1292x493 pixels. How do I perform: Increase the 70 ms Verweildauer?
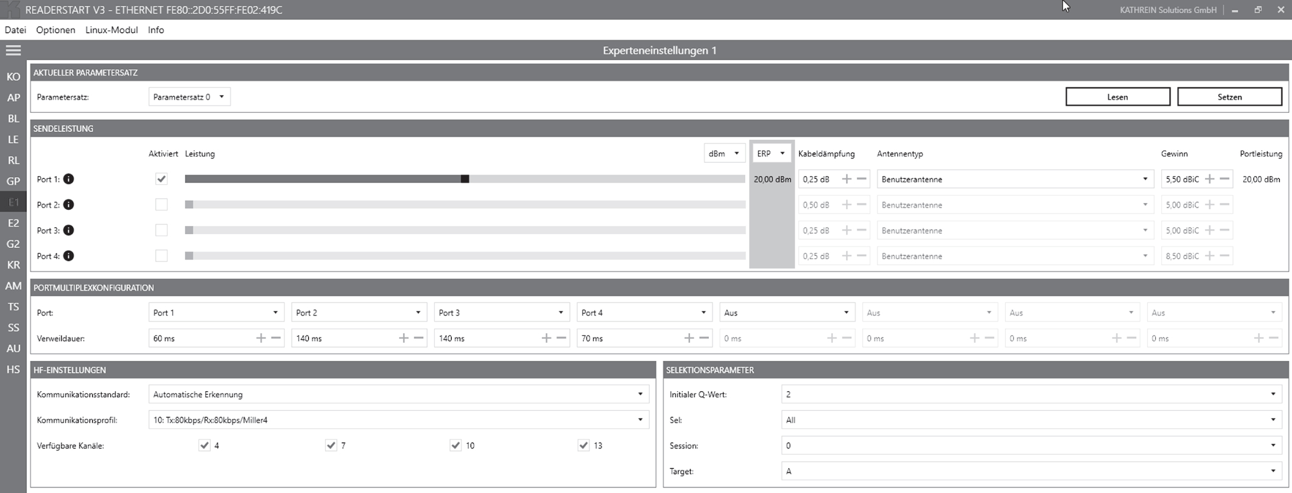689,338
